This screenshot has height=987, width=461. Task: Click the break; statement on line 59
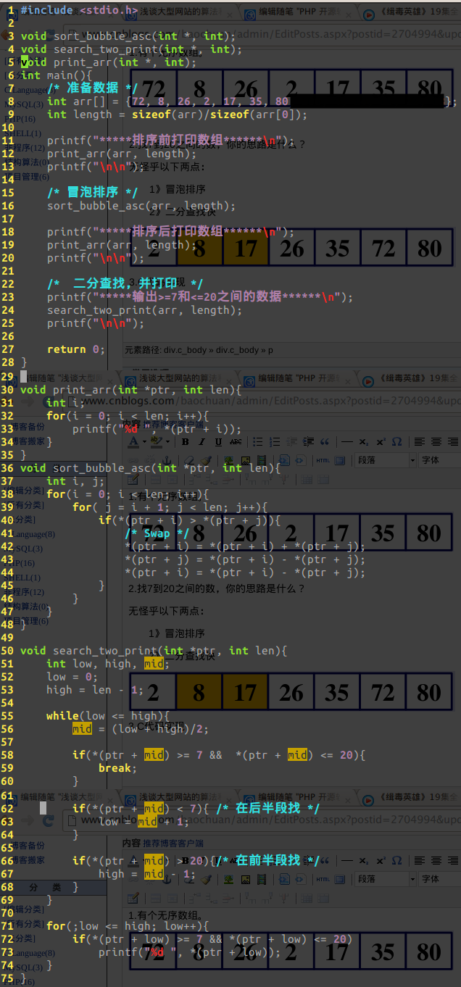(x=117, y=768)
